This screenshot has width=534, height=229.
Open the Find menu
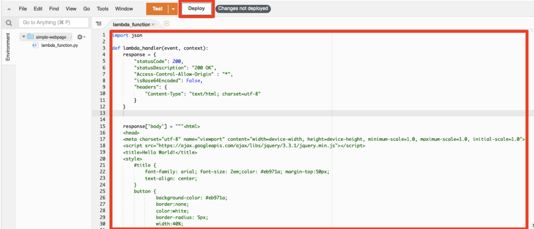(x=54, y=9)
